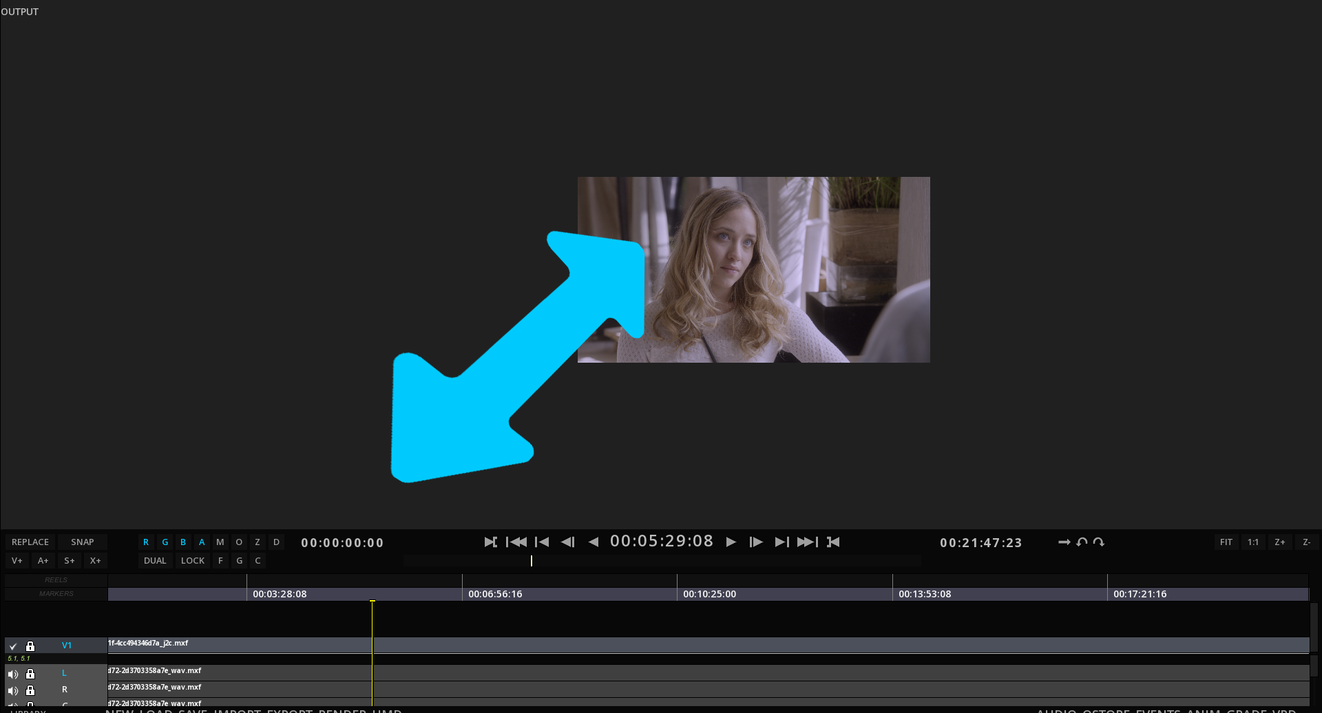Click the undo arrow icon
Viewport: 1322px width, 713px height.
1082,542
